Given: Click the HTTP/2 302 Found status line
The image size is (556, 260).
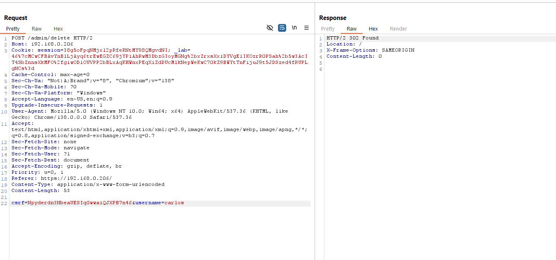Looking at the screenshot, I should (352, 38).
